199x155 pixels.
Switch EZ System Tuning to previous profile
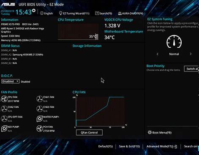tap(158, 54)
